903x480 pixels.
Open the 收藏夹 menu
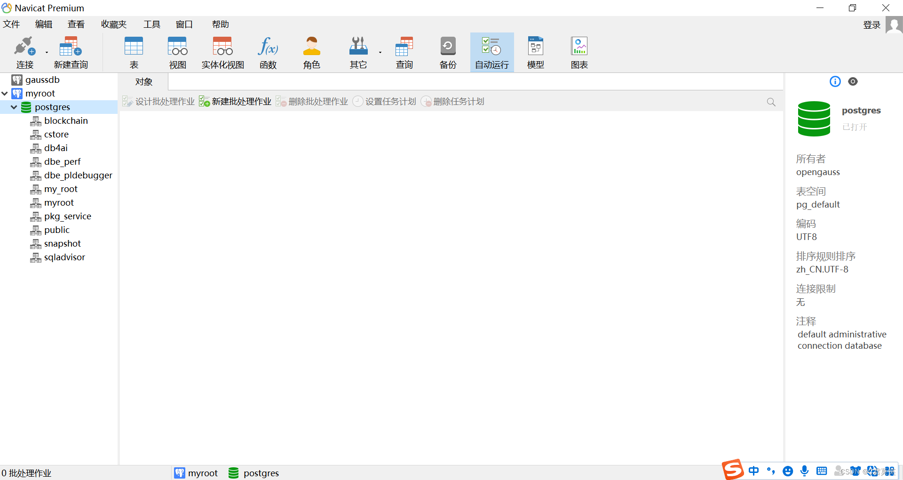[114, 24]
